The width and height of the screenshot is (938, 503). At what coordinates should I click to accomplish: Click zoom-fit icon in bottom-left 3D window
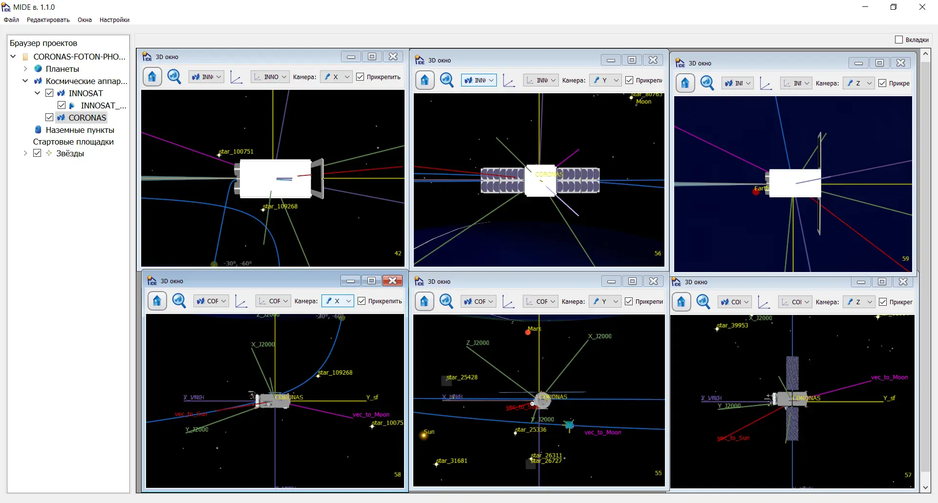[179, 301]
